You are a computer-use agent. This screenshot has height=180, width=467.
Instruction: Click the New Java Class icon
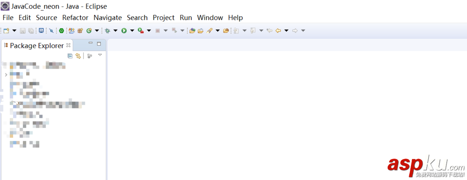[x=89, y=30]
